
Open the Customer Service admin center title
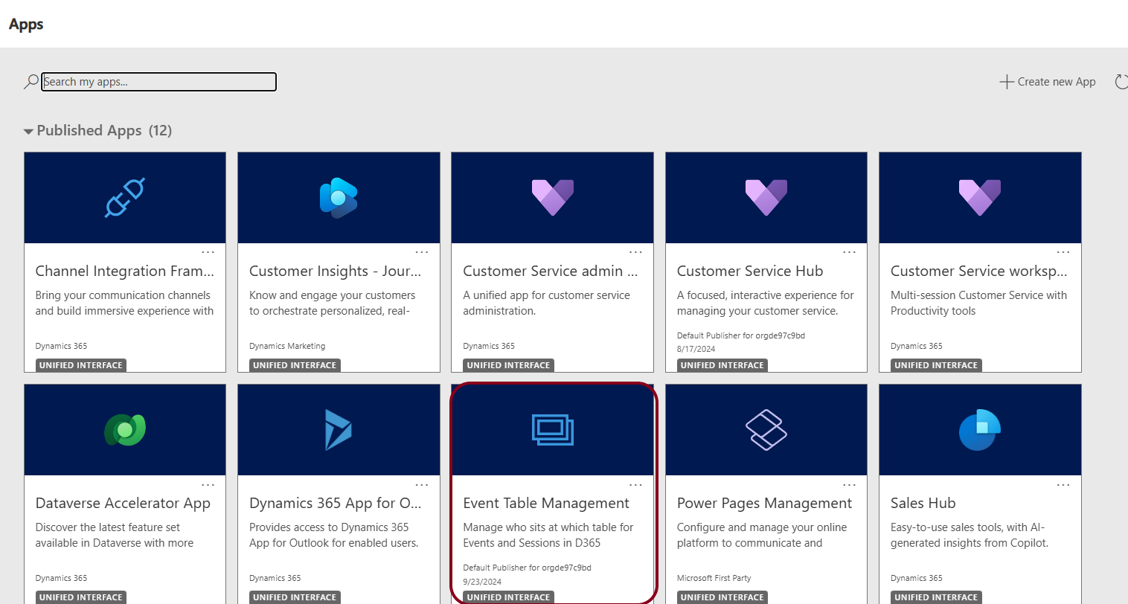tap(550, 272)
